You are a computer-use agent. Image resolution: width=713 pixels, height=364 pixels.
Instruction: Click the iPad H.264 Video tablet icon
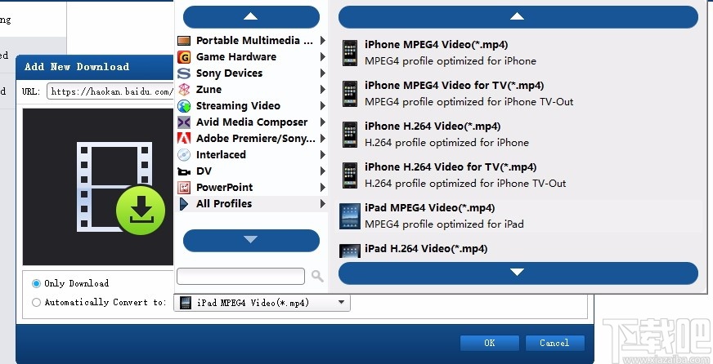(x=350, y=251)
